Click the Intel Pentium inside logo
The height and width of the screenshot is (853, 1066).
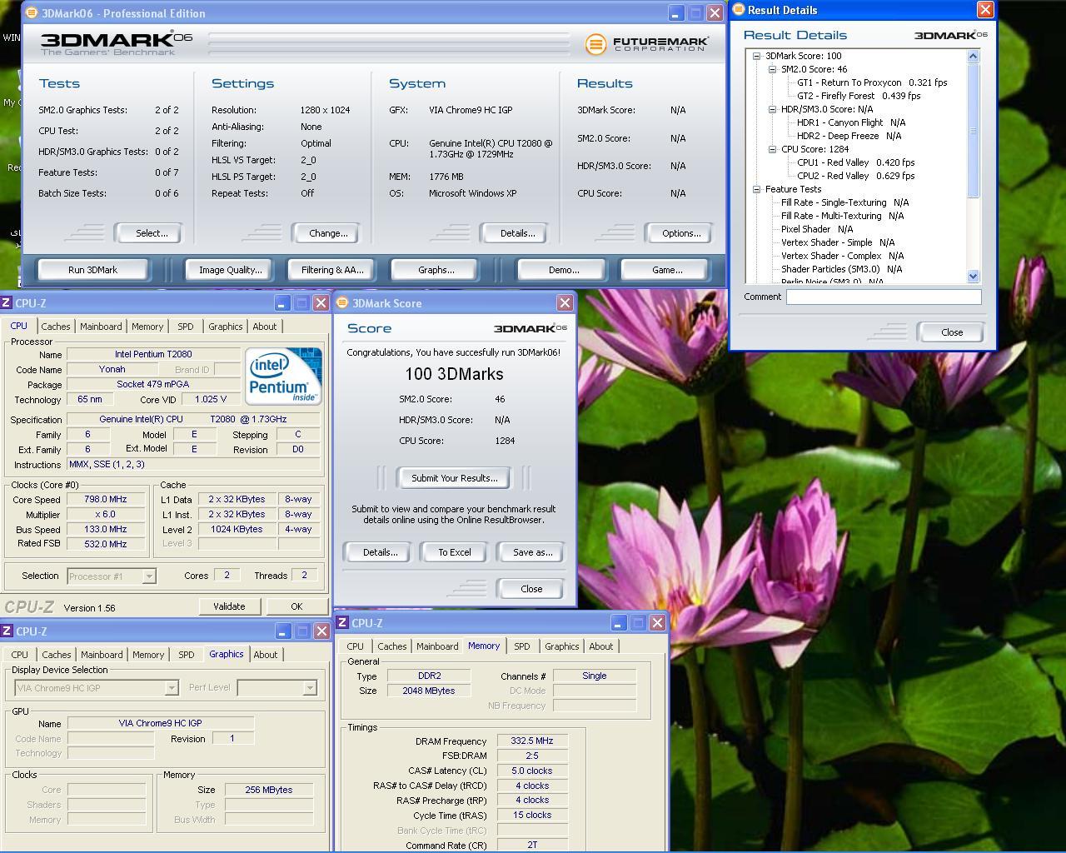pos(283,377)
